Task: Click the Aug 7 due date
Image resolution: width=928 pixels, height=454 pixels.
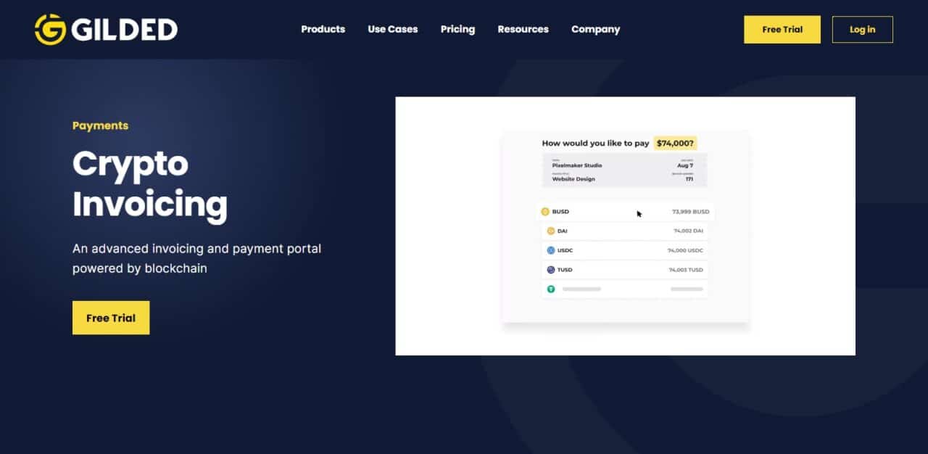Action: (686, 165)
